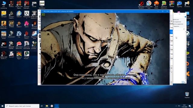The height and width of the screenshot is (108, 193).
Task: Open the Dishonored 2 shortcut
Action: (11, 34)
